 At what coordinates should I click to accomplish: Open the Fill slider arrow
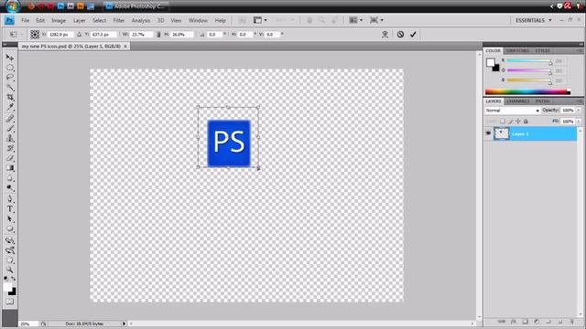point(579,122)
